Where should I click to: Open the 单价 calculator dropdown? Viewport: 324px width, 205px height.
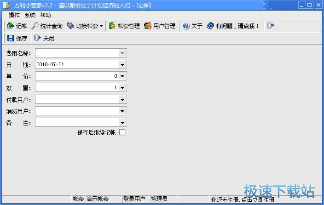(x=122, y=76)
